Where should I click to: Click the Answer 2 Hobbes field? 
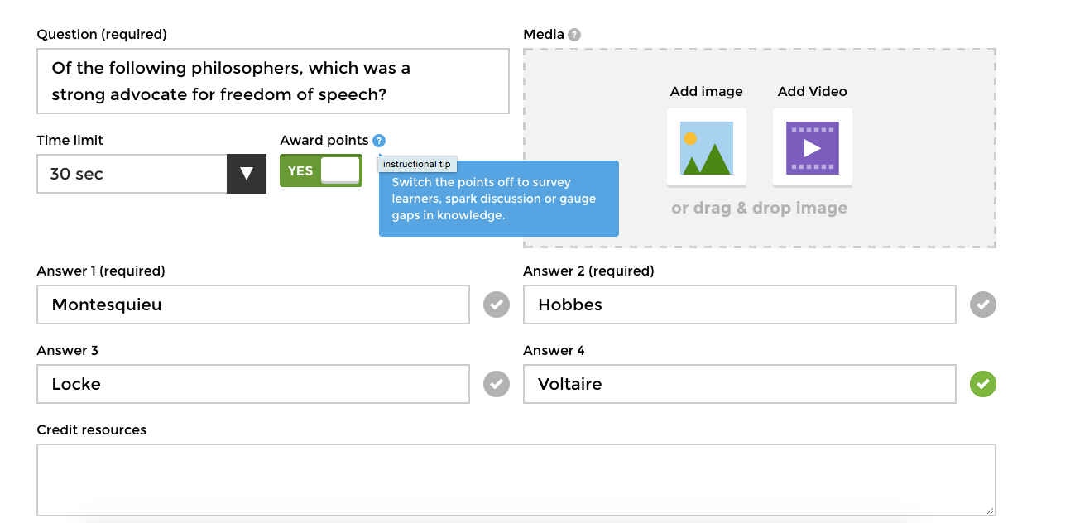739,305
